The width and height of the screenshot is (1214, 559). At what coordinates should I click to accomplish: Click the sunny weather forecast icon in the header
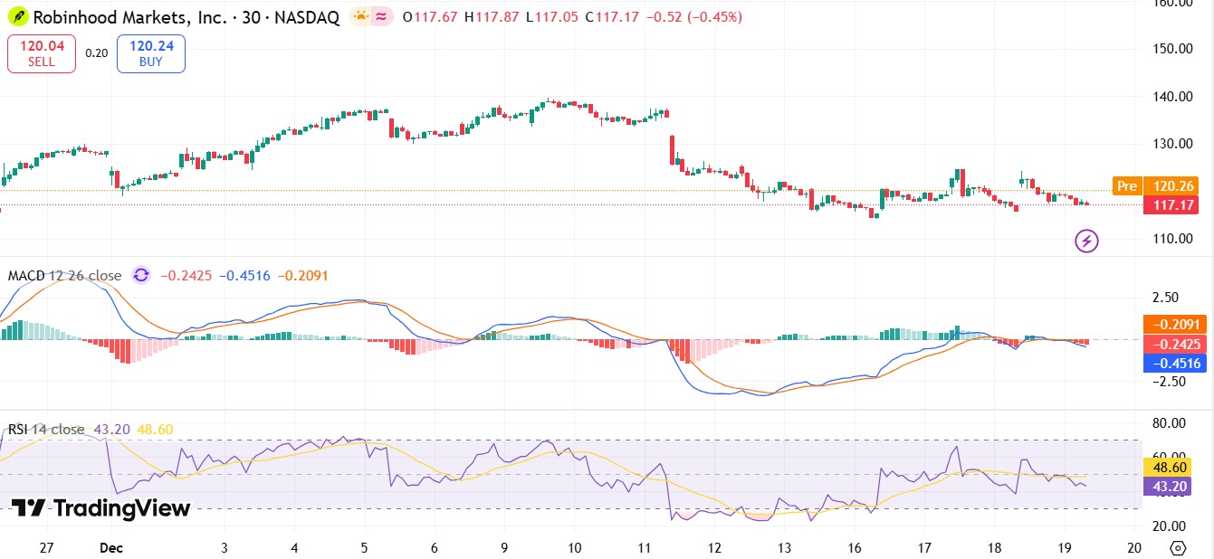coord(359,15)
